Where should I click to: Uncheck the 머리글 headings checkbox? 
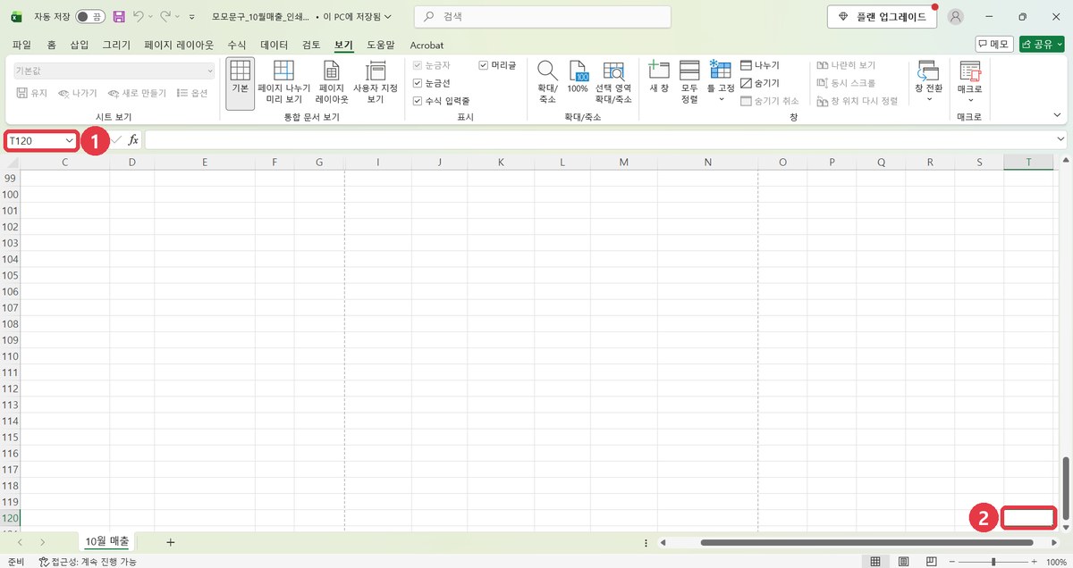tap(484, 65)
